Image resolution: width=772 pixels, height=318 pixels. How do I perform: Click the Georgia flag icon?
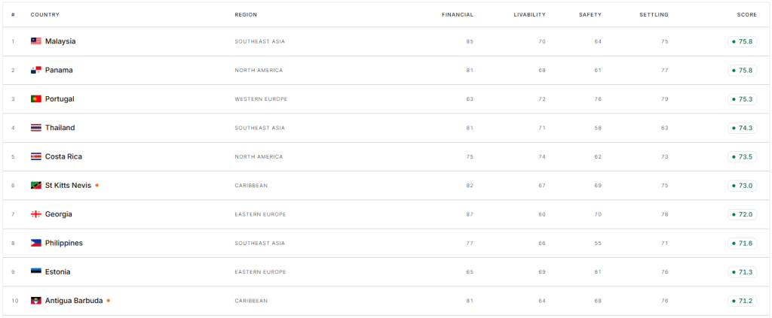coord(36,214)
